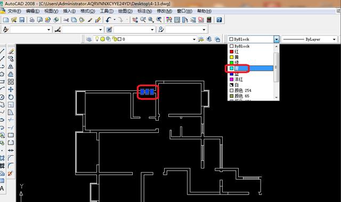Click the Mirror tool icon
The width and height of the screenshot is (341, 202).
pos(11,66)
